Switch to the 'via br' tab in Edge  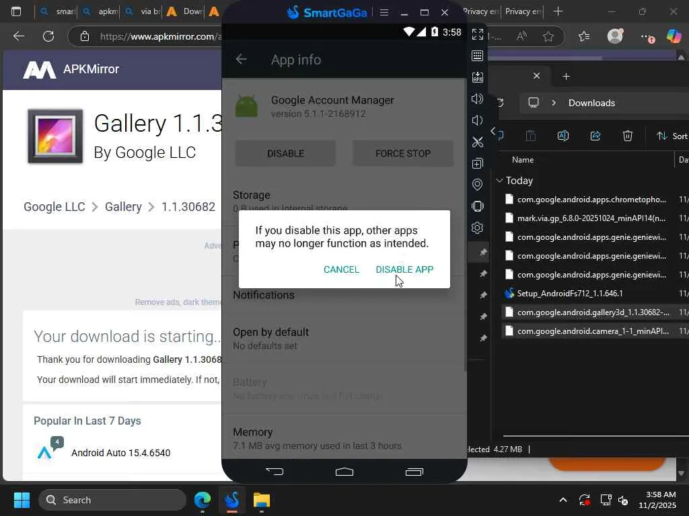coord(141,12)
